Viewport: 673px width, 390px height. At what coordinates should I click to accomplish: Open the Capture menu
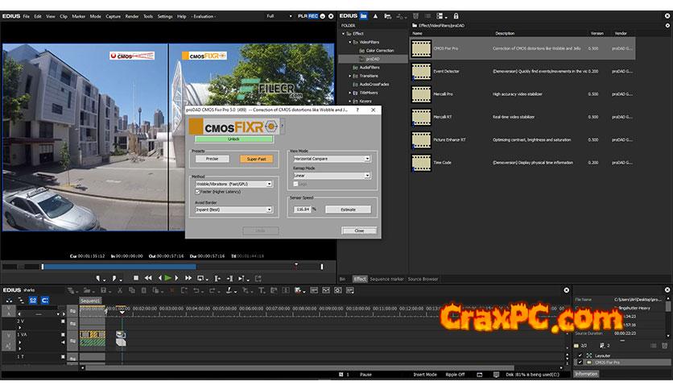click(113, 16)
